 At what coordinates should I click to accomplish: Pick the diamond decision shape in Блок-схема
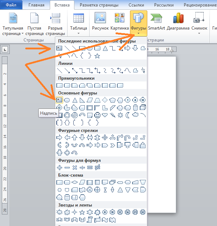coord(75,182)
